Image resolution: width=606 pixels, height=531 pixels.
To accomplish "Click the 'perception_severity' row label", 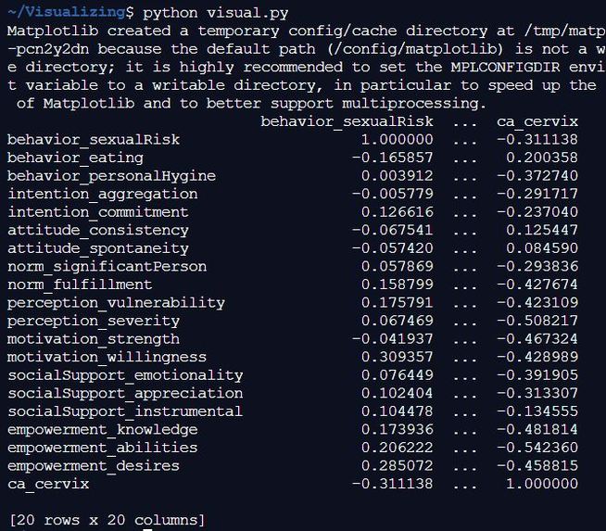I will 94,322.
